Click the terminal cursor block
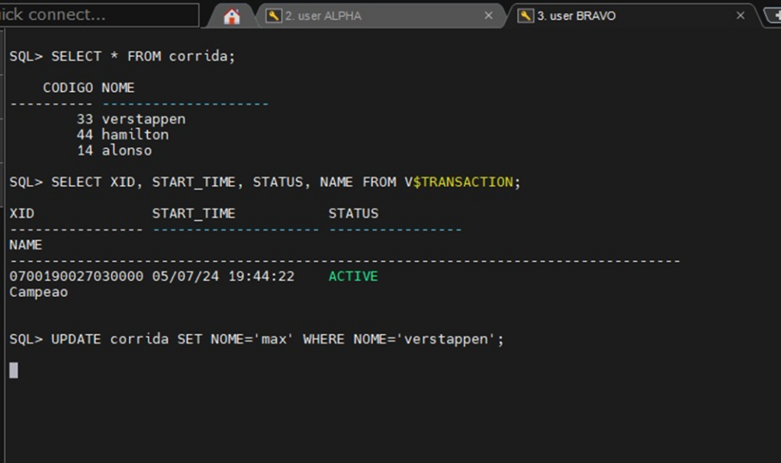 [x=14, y=370]
